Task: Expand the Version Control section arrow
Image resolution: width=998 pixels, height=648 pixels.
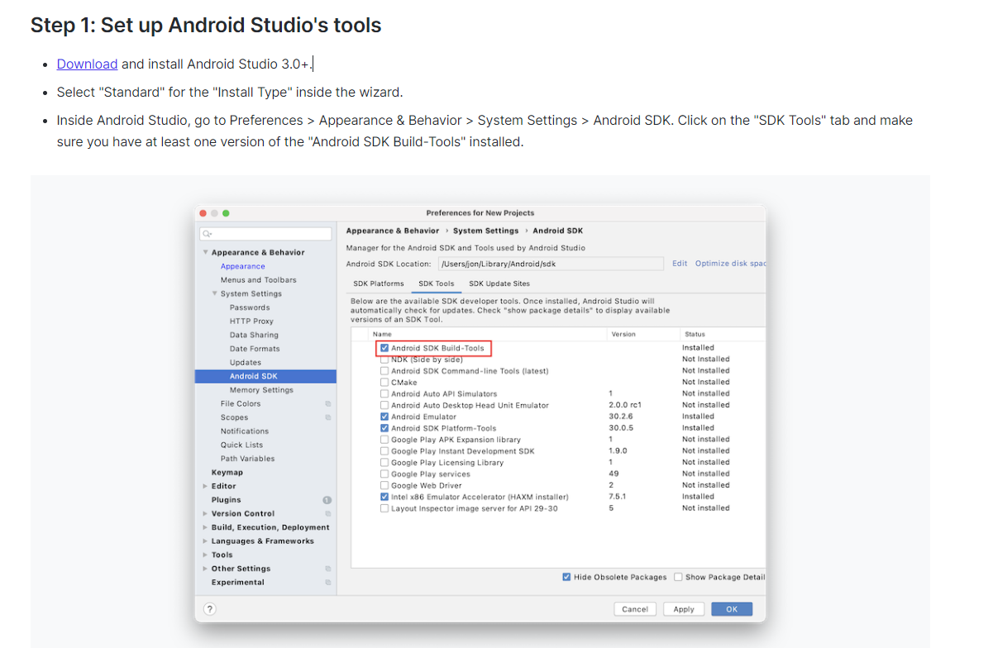Action: [206, 514]
